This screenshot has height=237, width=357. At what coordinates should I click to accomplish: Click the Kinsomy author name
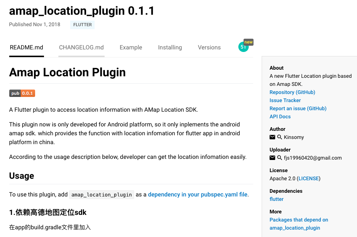[x=294, y=137]
